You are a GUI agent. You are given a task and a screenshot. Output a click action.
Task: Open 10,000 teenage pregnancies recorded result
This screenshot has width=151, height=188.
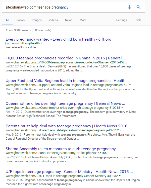click(66, 58)
